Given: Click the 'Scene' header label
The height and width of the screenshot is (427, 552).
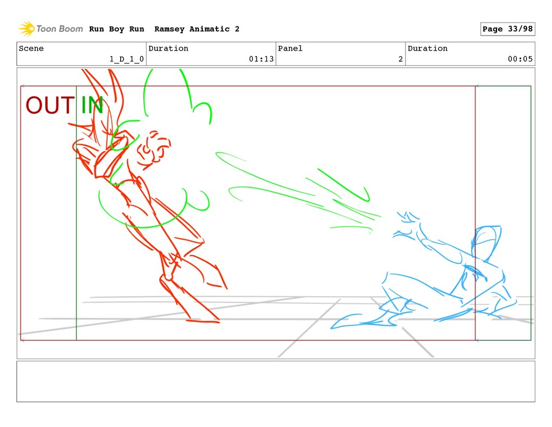Looking at the screenshot, I should click(31, 48).
